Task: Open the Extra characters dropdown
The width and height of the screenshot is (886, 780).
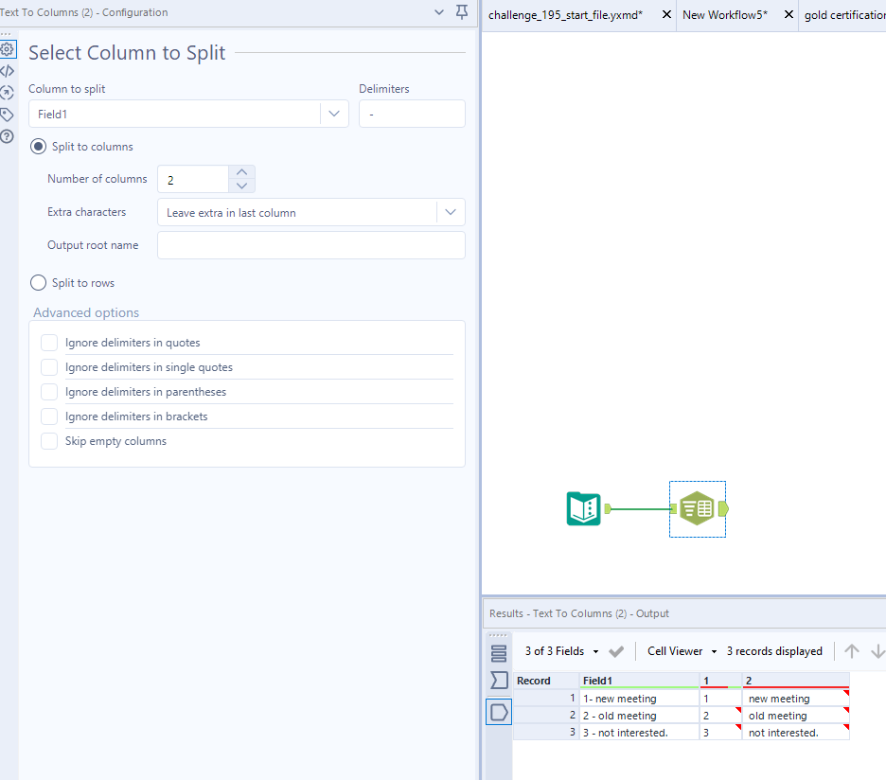Action: (x=451, y=211)
